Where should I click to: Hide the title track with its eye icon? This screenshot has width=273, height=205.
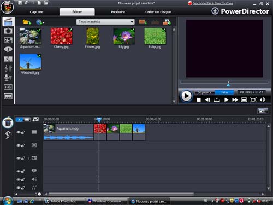(x=18, y=171)
